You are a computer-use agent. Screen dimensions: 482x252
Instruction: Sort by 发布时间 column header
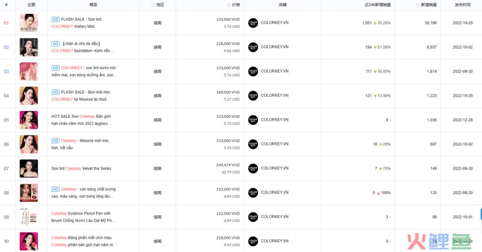point(463,5)
